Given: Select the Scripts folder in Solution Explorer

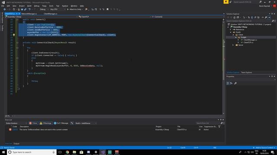Looking at the screenshot, I should click(x=243, y=37).
